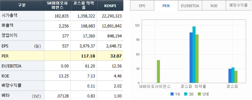252x100 pixels.
Task: Click 코스피 chart axis label
Action: tap(232, 87)
